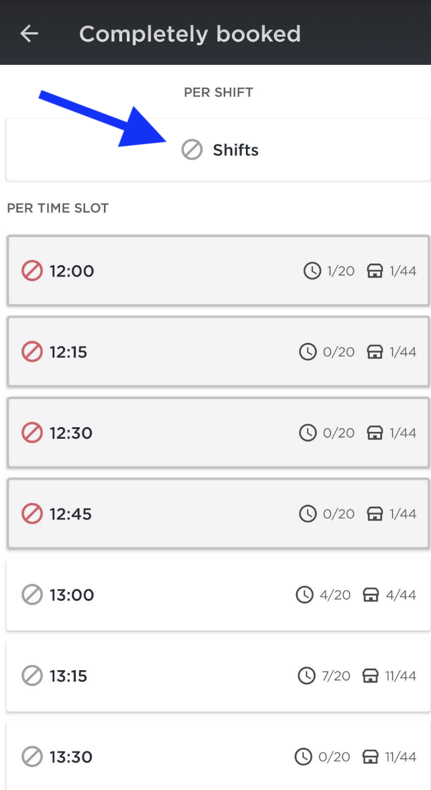Click grey block icon for 13:30

32,757
